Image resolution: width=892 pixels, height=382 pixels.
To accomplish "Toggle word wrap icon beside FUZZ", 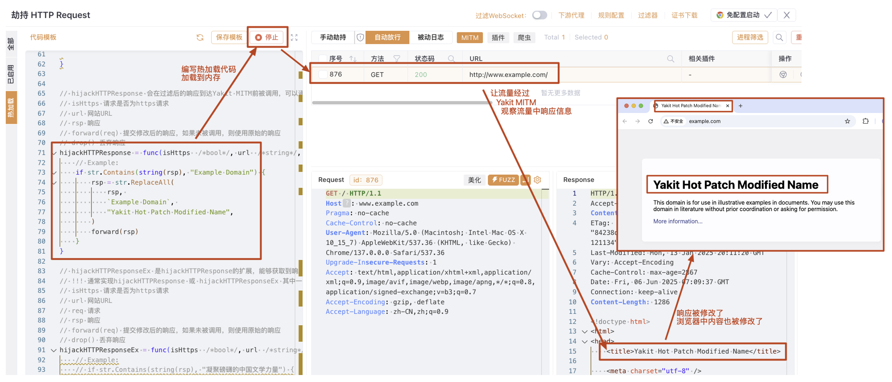I will pyautogui.click(x=525, y=180).
